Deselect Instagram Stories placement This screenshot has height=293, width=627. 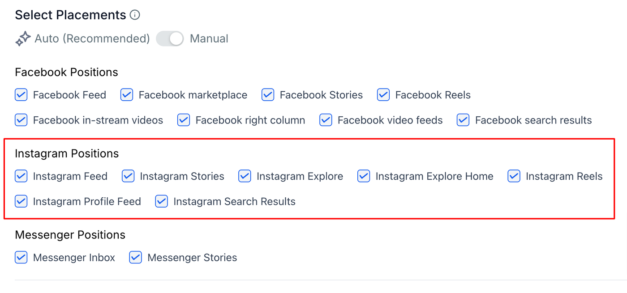(x=128, y=176)
